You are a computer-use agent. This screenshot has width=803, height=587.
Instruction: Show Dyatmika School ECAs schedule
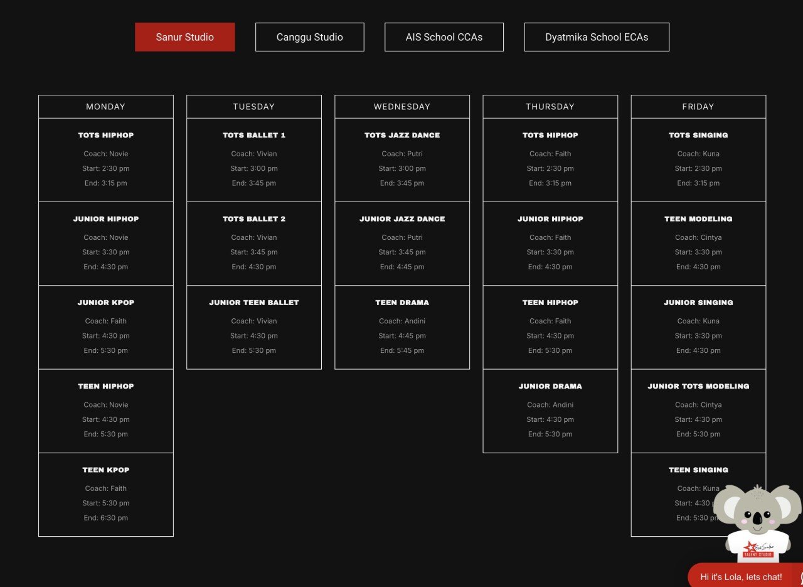(597, 37)
